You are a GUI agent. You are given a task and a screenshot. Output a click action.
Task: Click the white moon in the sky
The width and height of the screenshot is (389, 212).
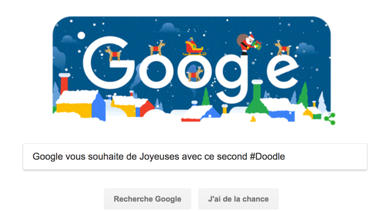click(81, 36)
